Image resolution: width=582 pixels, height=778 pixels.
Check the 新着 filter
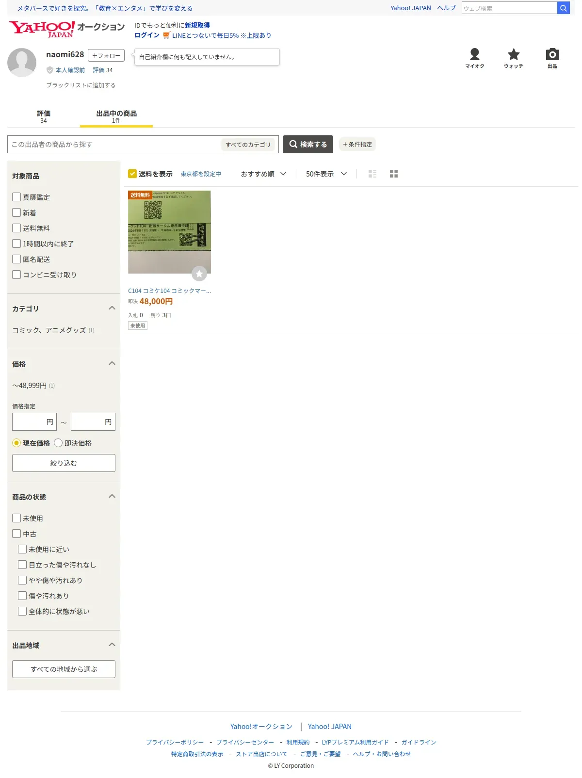(16, 212)
